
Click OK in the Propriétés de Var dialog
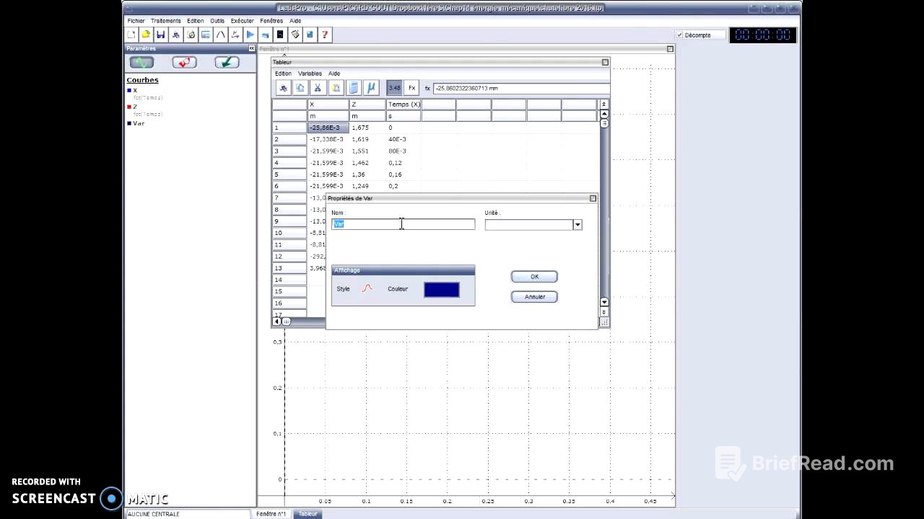(x=534, y=276)
